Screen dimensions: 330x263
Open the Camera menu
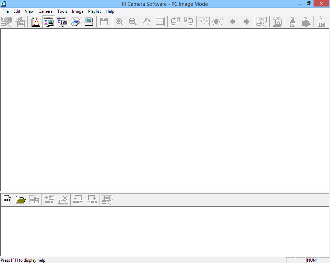[x=45, y=11]
